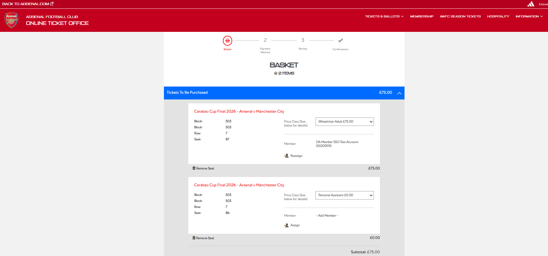
Task: Click trash icon for the £75.00 seat
Action: pos(194,168)
